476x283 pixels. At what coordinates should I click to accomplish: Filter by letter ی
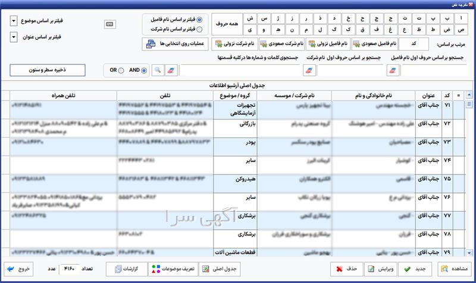click(x=250, y=30)
